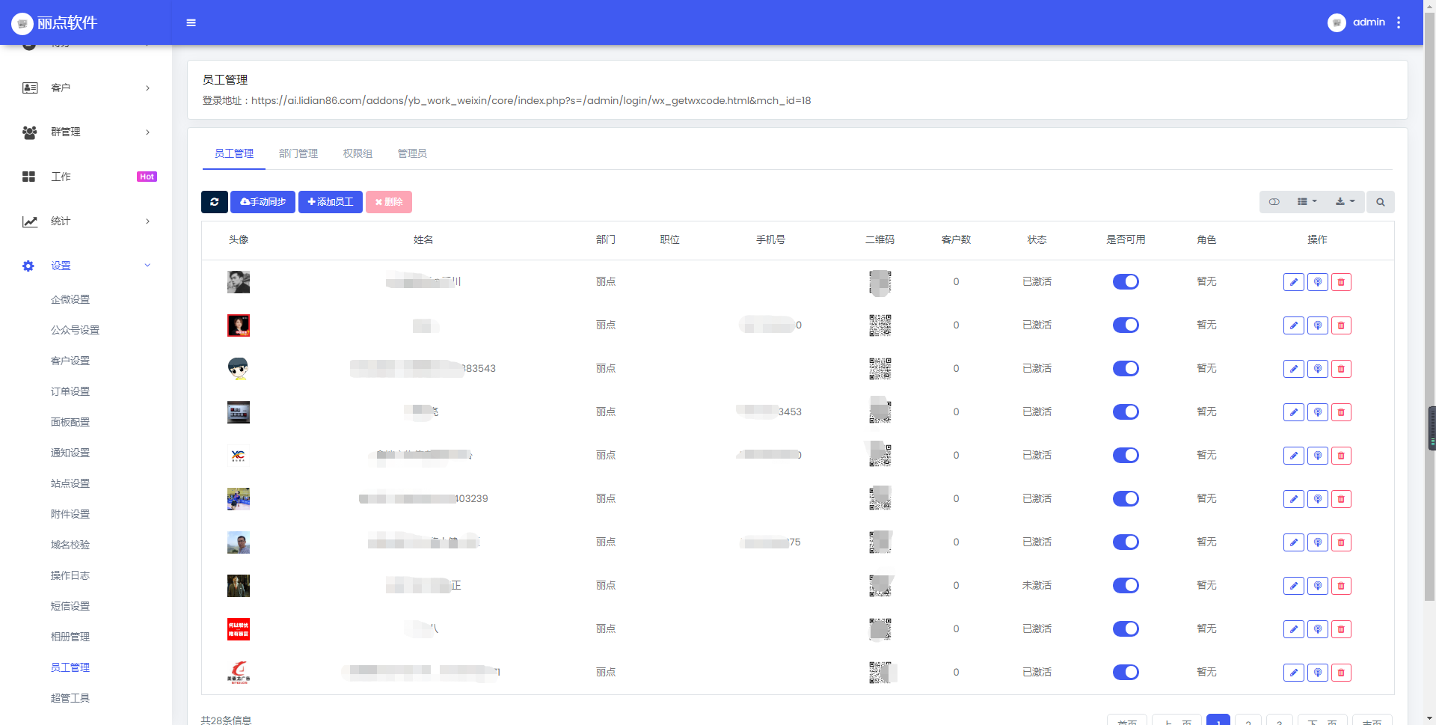Click the 手动同步 button
Viewport: 1436px width, 725px height.
click(263, 202)
